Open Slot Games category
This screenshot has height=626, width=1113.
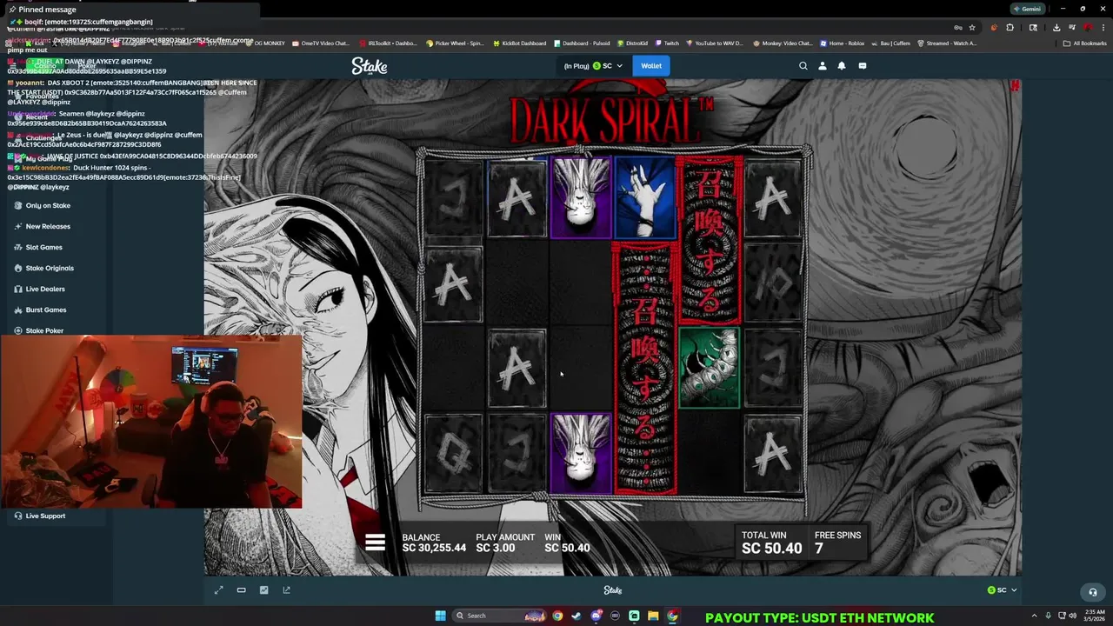(43, 247)
